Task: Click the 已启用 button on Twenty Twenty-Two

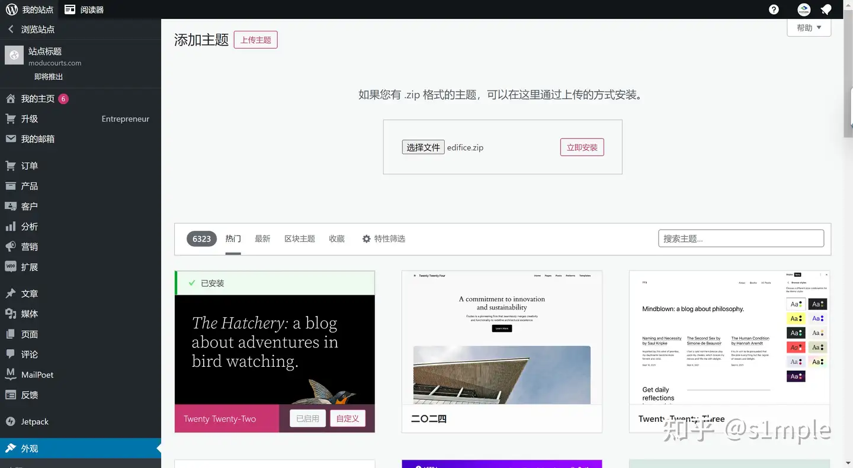Action: (307, 418)
